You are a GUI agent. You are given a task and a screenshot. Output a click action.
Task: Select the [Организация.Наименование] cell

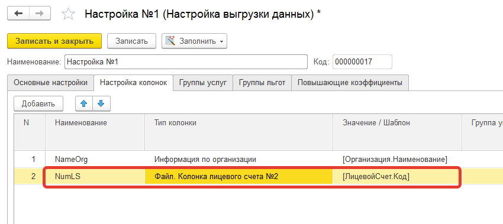click(x=397, y=159)
